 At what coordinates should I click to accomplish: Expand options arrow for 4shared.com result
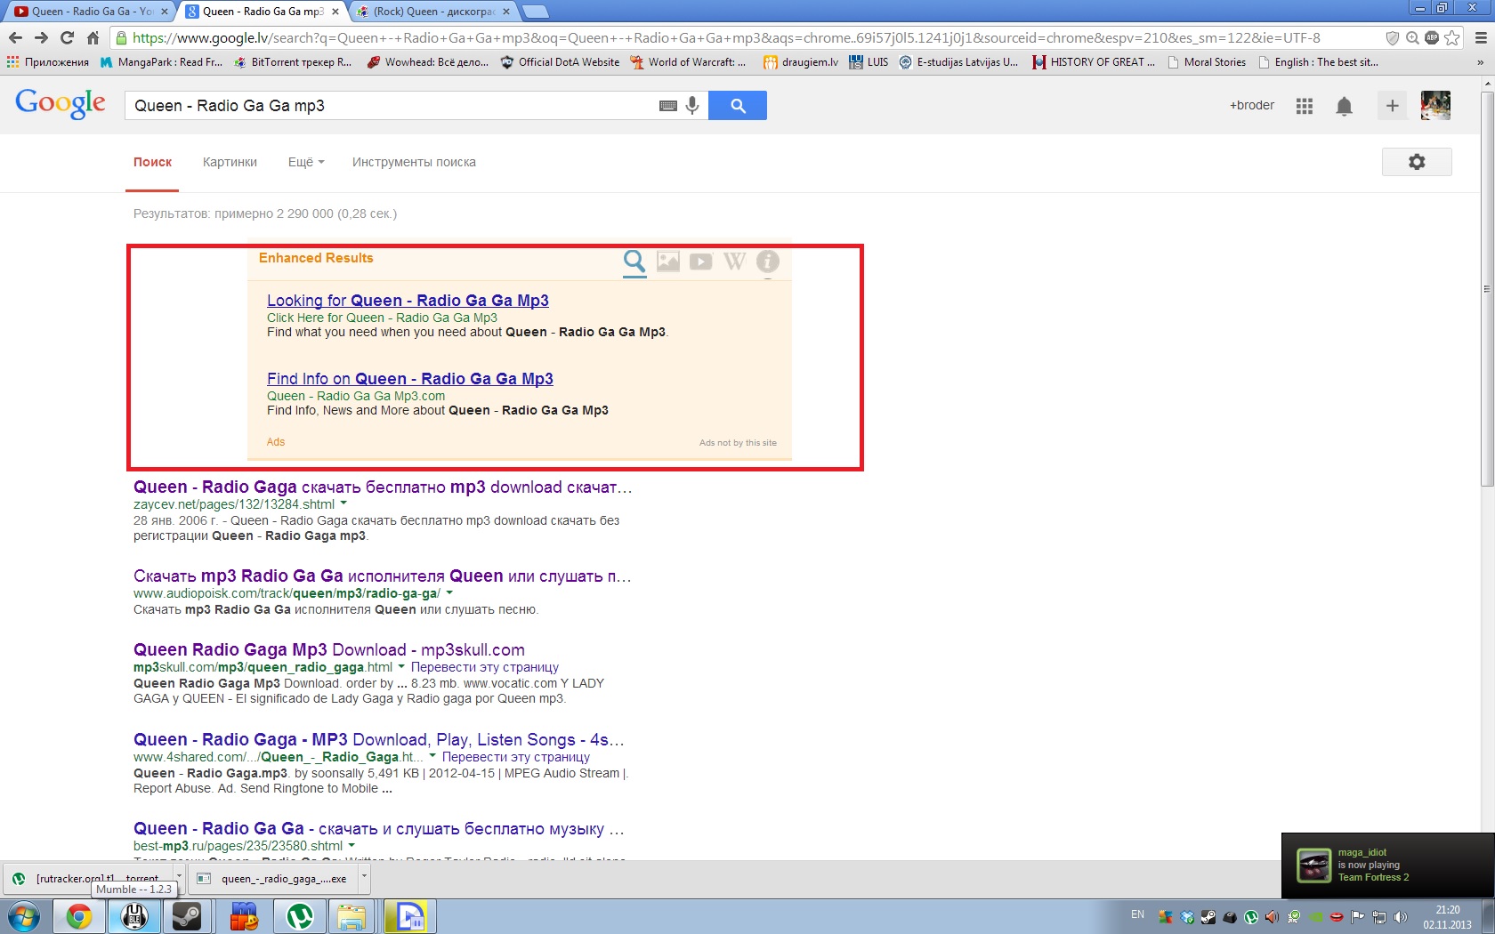tap(432, 756)
